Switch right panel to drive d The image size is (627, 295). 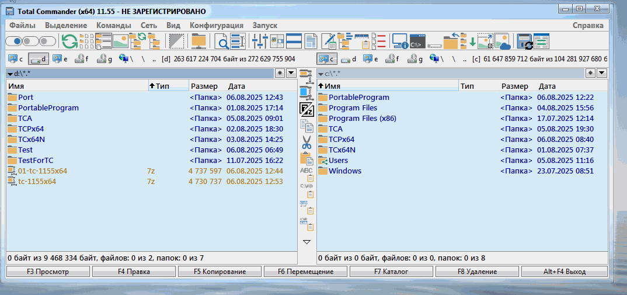click(349, 58)
